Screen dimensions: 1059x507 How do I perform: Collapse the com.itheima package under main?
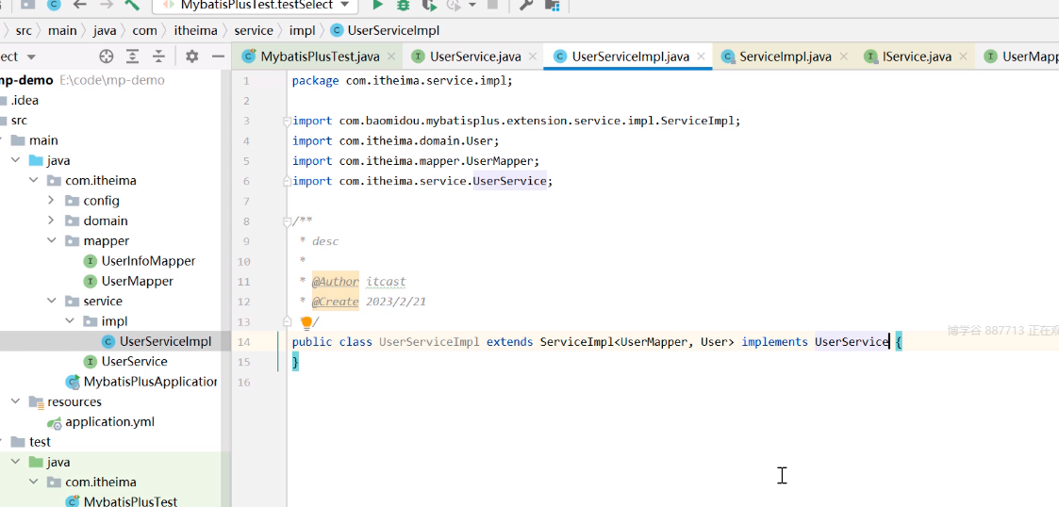pos(33,180)
